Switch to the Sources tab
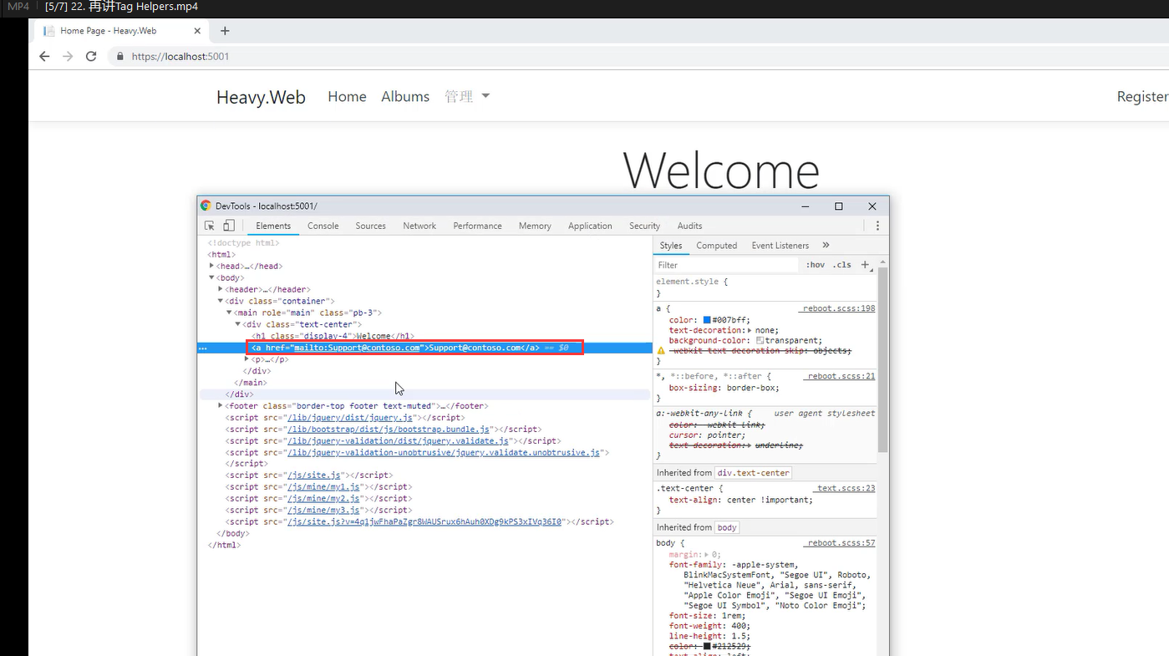 (371, 226)
